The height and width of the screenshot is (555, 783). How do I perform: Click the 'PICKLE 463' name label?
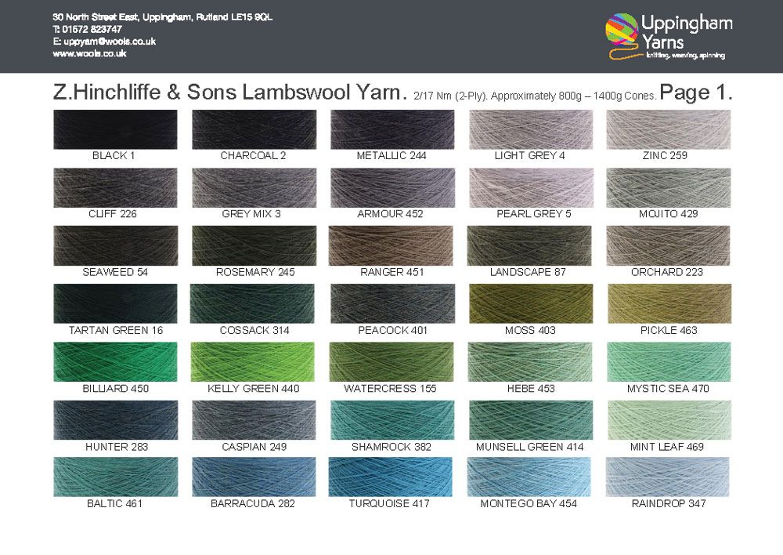(x=669, y=330)
